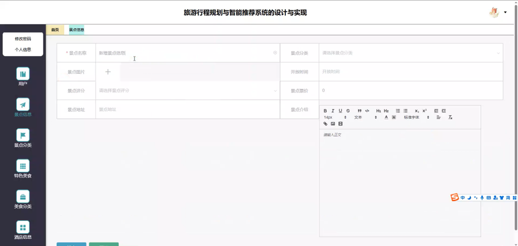Apply strikethrough formatting

pos(348,111)
